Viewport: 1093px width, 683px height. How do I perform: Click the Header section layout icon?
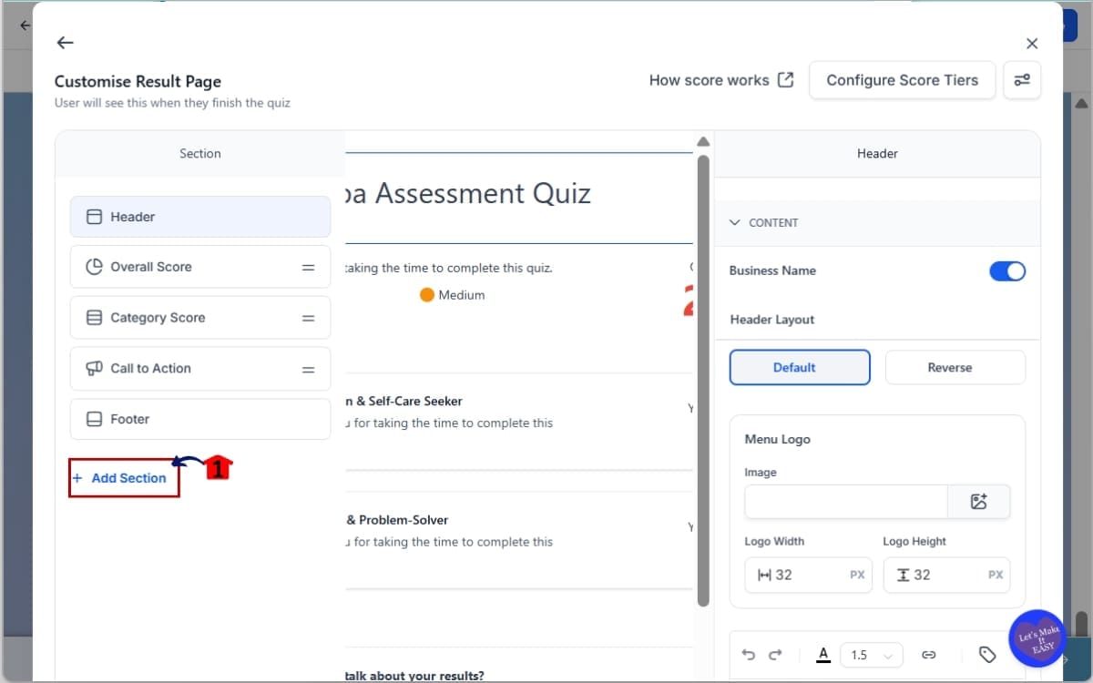pos(94,217)
